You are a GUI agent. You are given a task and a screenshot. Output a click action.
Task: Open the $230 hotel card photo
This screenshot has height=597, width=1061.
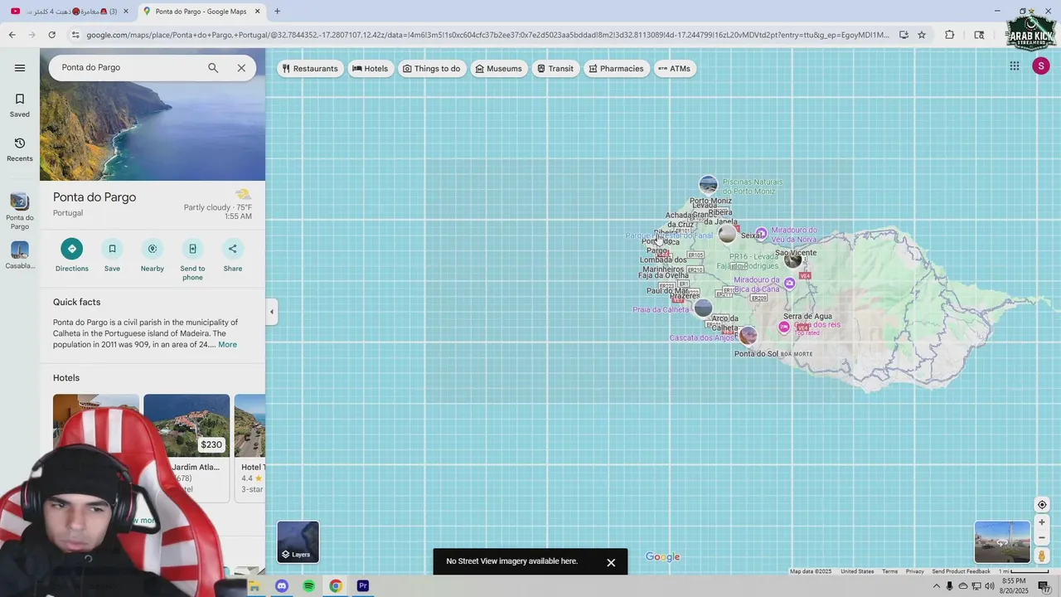[x=187, y=425]
